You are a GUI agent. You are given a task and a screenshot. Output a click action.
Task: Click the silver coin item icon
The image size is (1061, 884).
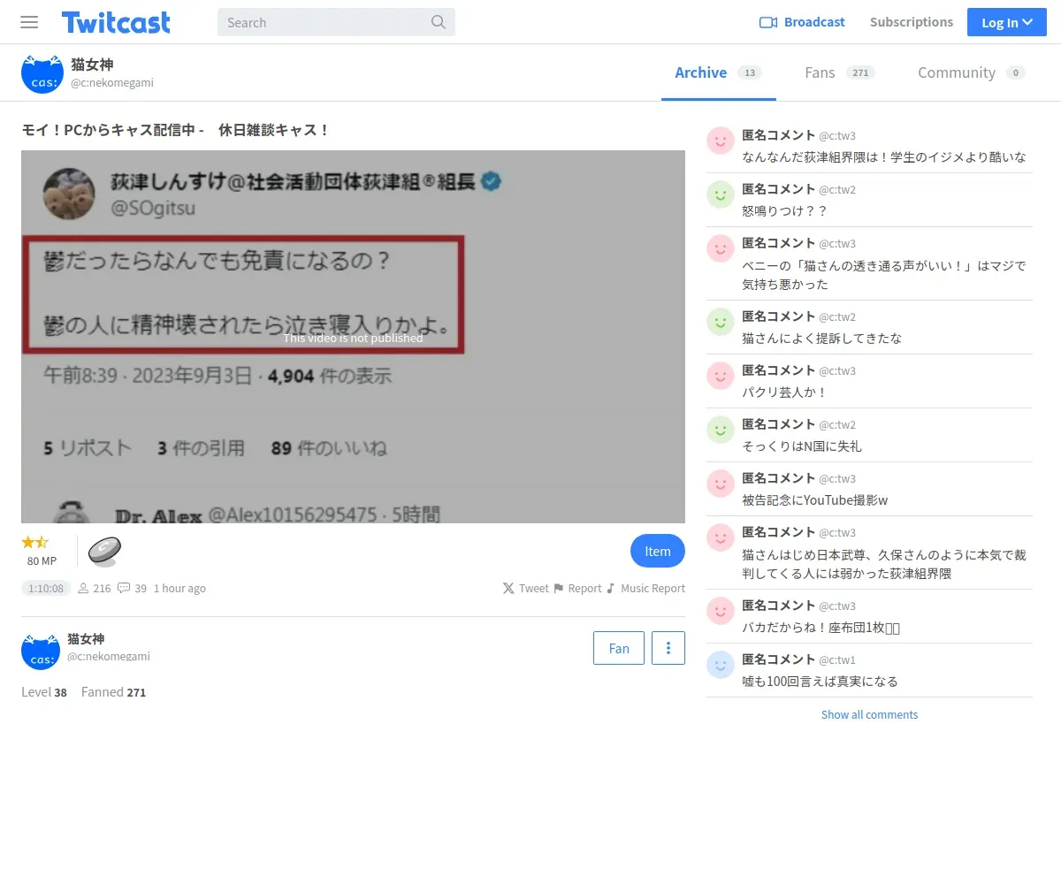tap(104, 551)
